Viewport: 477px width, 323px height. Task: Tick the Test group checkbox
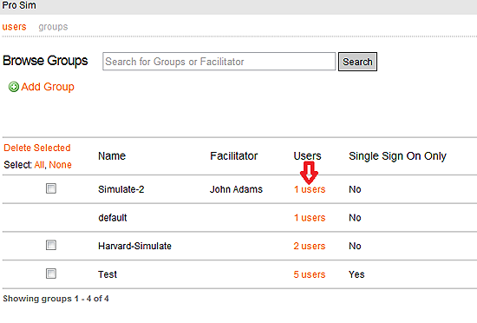[x=51, y=274]
